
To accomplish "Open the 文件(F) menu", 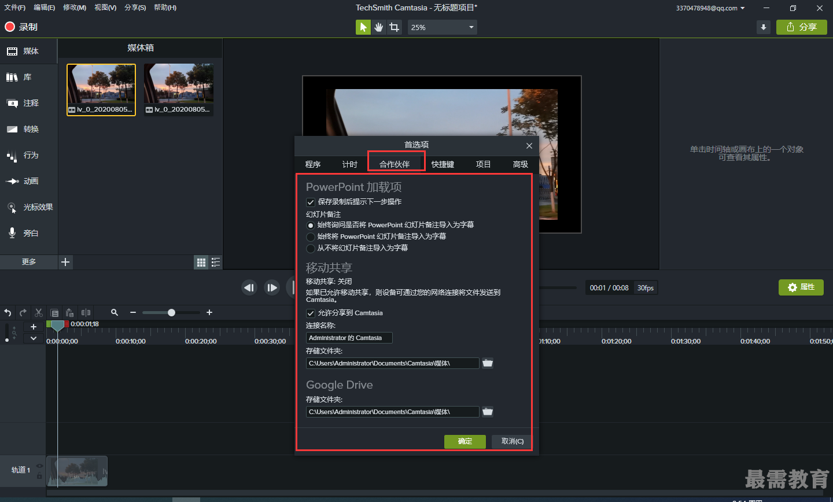I will point(15,8).
